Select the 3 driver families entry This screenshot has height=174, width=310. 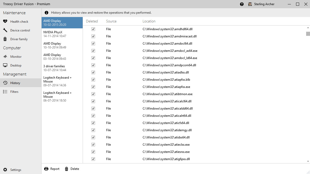pos(62,68)
